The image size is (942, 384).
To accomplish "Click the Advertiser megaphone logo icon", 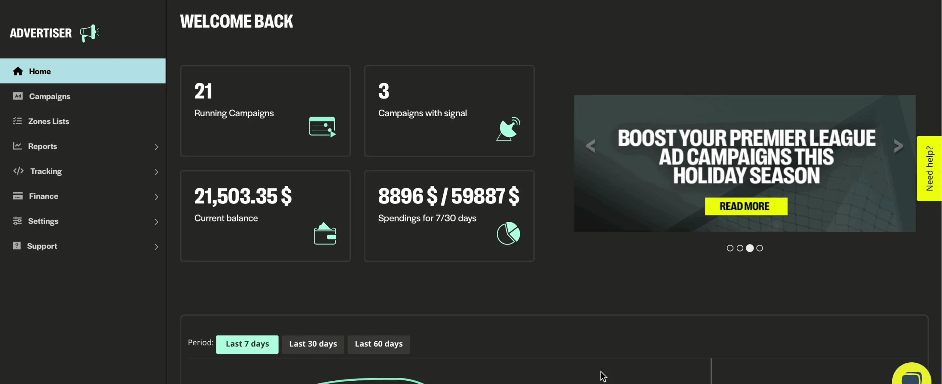I will click(89, 33).
